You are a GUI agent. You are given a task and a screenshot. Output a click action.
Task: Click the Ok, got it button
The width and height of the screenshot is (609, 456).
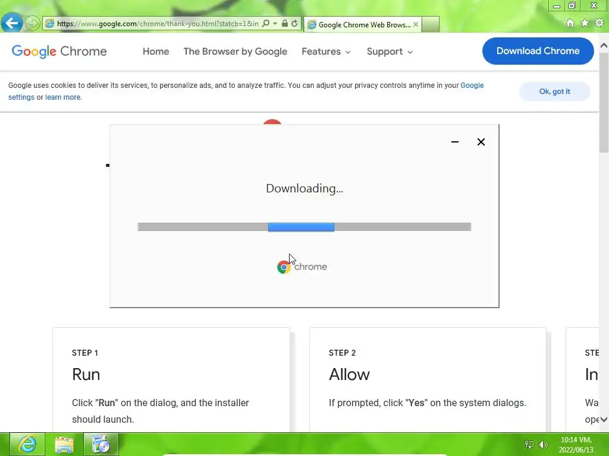[x=555, y=91]
